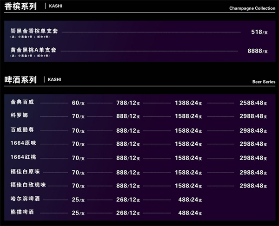
Task: Click the 888/12支 price for 科罗娜
Action: click(x=128, y=116)
